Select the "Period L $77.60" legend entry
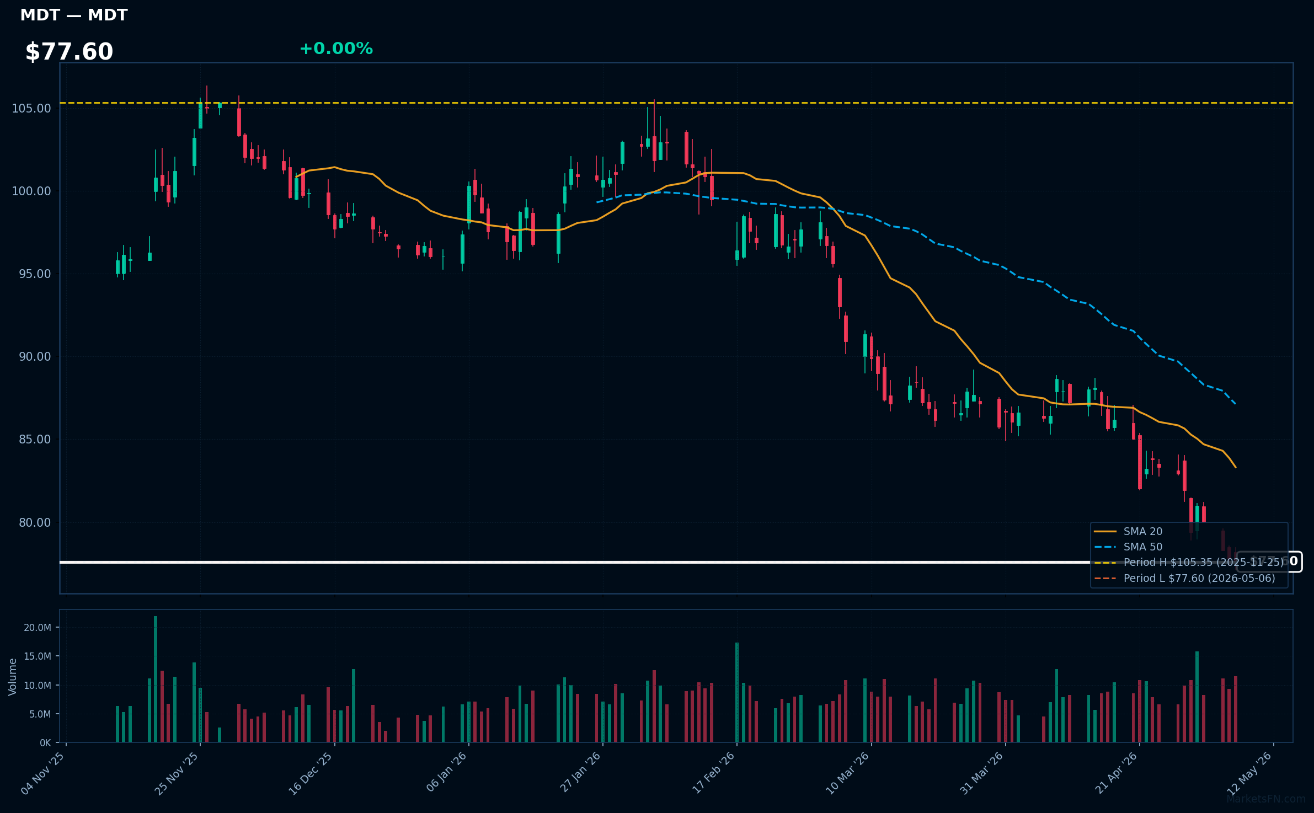The height and width of the screenshot is (813, 1314). pyautogui.click(x=1199, y=579)
